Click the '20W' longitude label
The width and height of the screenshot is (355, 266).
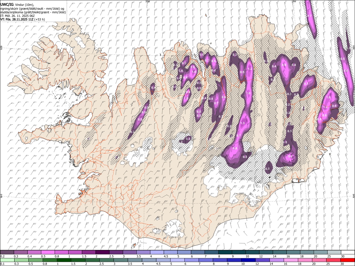[148, 1]
